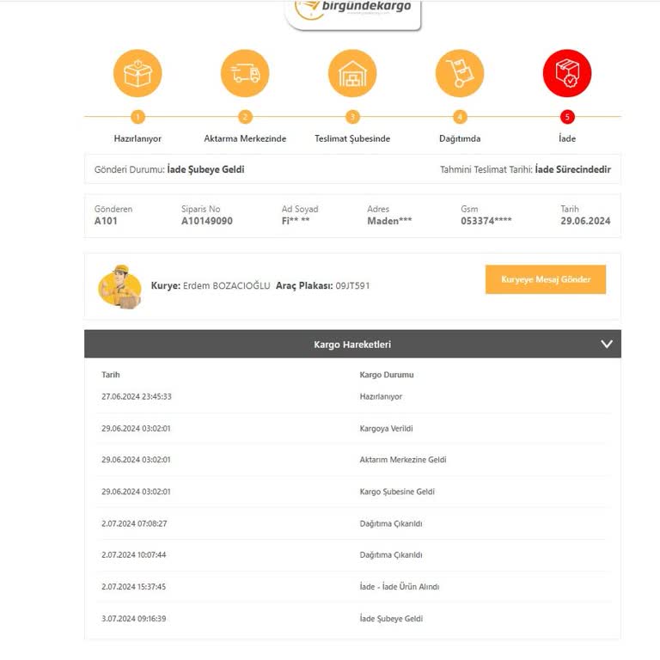Screen dimensions: 660x660
Task: Click the Kargo Durumu column header
Action: 386,375
